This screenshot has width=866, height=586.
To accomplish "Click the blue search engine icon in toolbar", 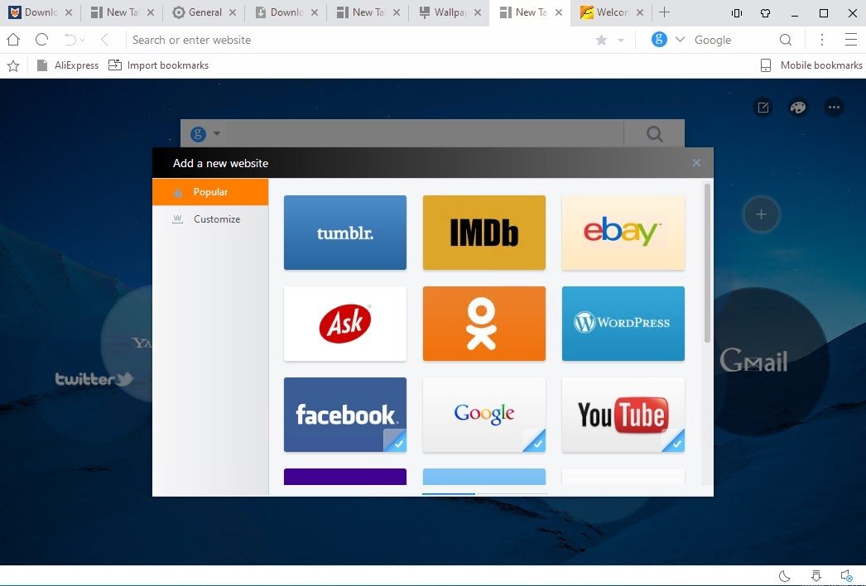I will point(659,39).
